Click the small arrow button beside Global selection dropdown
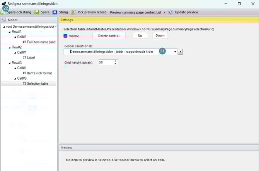This screenshot has width=259, height=171. [180, 51]
